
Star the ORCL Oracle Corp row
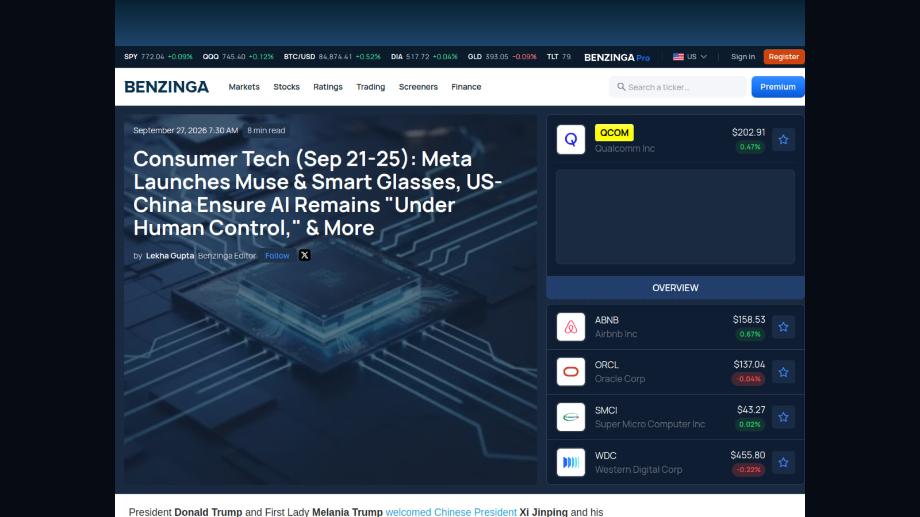(783, 372)
